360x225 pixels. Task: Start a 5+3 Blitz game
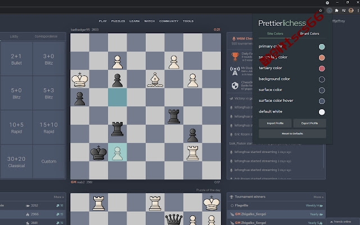tap(49, 93)
